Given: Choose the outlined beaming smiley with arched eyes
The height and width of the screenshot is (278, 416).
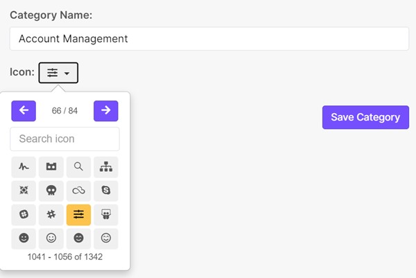Looking at the screenshot, I should point(106,238).
